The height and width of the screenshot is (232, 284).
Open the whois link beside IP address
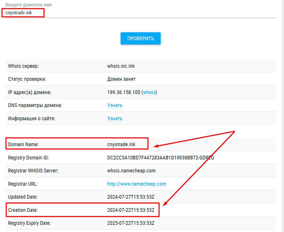tap(149, 92)
